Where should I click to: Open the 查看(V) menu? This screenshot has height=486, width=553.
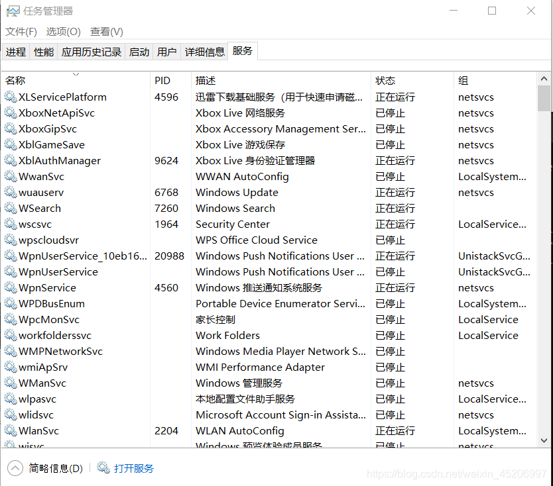(x=107, y=32)
